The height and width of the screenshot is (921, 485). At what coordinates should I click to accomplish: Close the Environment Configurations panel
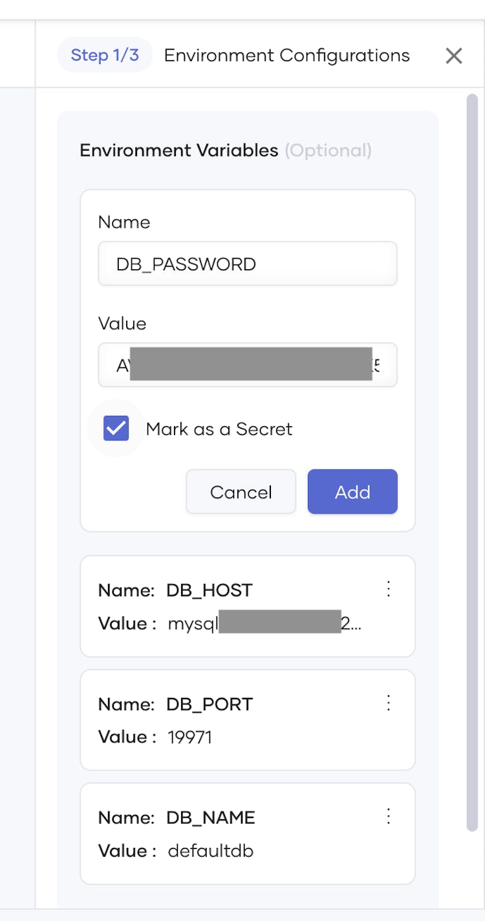point(454,56)
